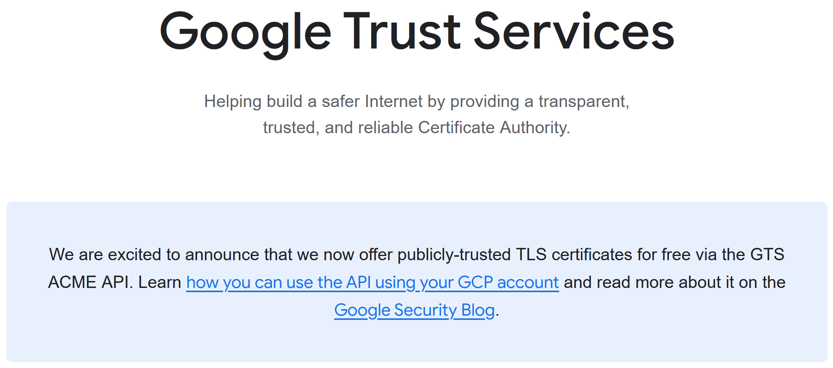Click the 'GTS' abbreviation in the announcement
This screenshot has width=833, height=368.
[x=767, y=255]
